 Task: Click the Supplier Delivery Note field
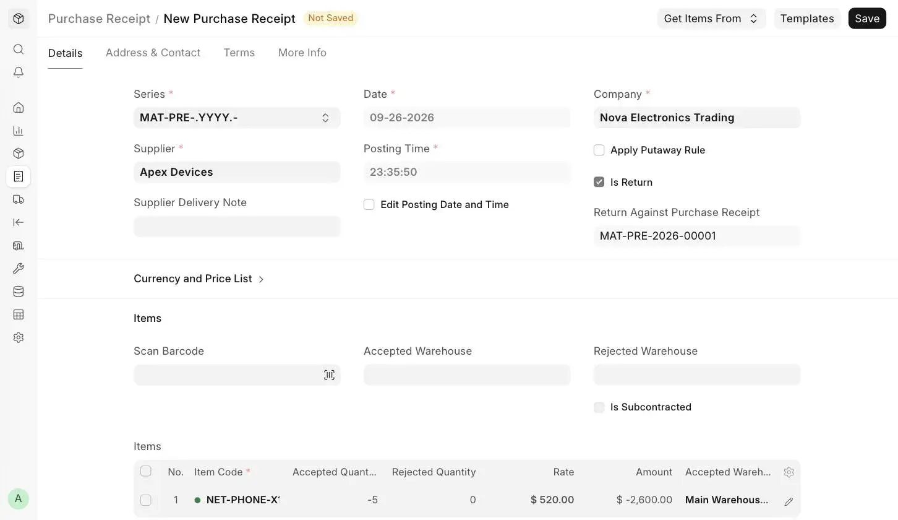tap(237, 227)
